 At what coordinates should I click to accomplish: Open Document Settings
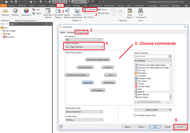[x=58, y=13]
